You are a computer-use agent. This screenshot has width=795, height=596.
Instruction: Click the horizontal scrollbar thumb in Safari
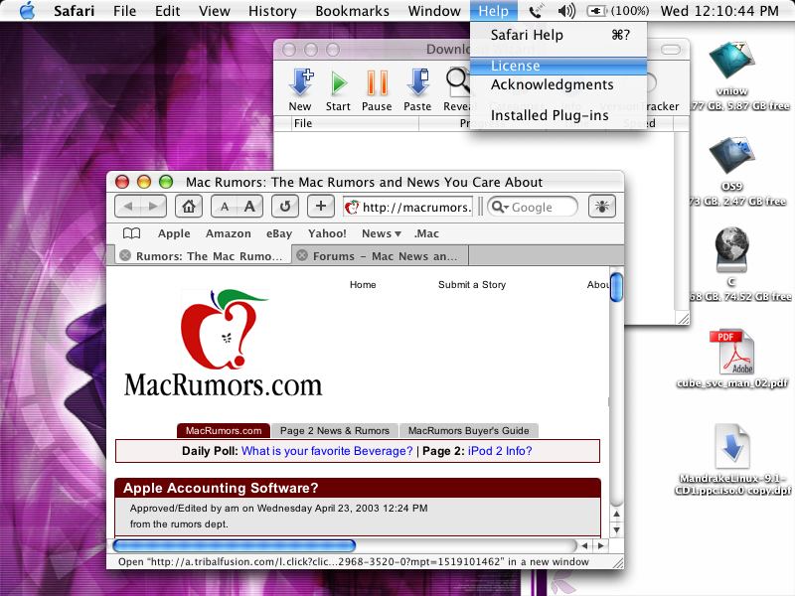pyautogui.click(x=235, y=545)
